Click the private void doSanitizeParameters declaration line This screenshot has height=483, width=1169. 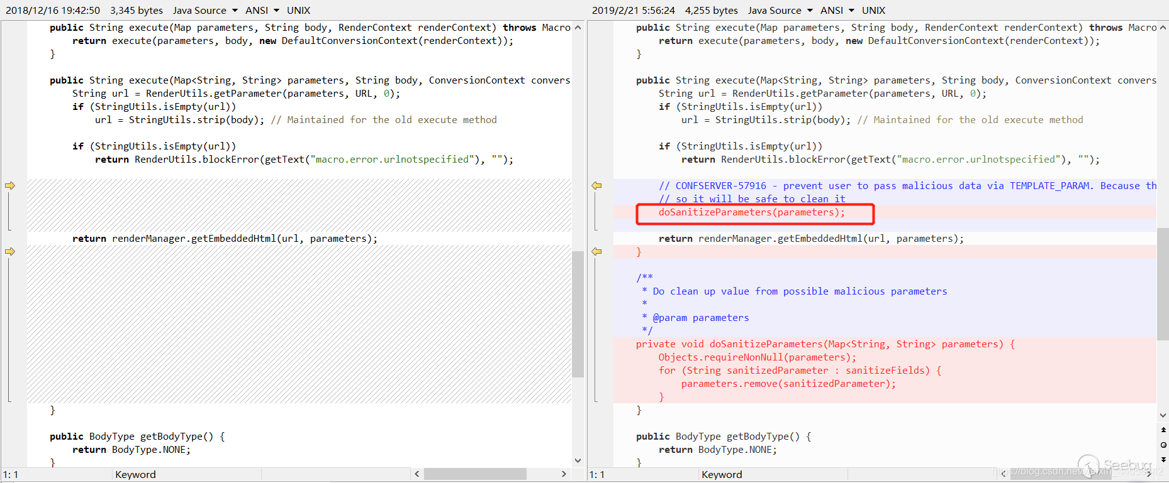click(x=825, y=344)
